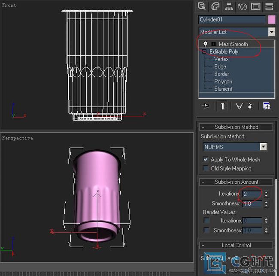This screenshot has height=276, width=279.
Task: Open the Motion panel tab
Action: (243, 6)
